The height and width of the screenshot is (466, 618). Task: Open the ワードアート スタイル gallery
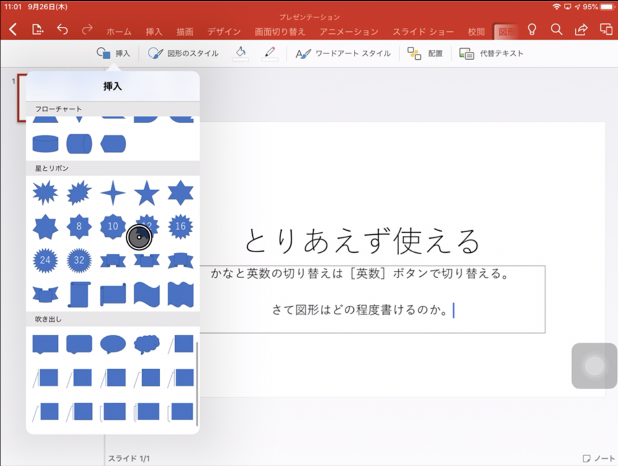click(344, 53)
